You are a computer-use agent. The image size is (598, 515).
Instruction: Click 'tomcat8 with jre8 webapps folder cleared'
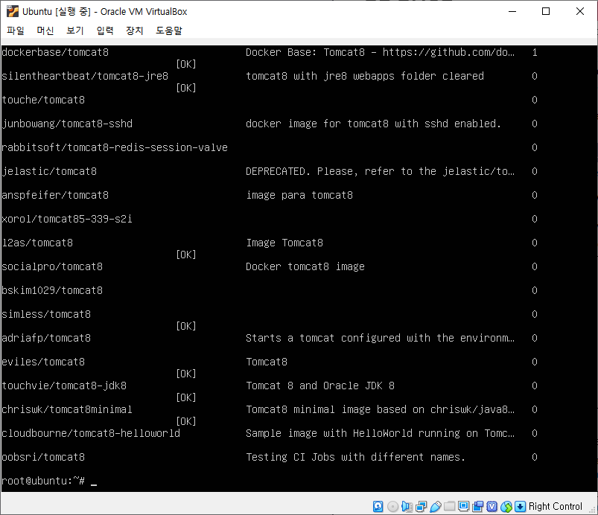(365, 76)
